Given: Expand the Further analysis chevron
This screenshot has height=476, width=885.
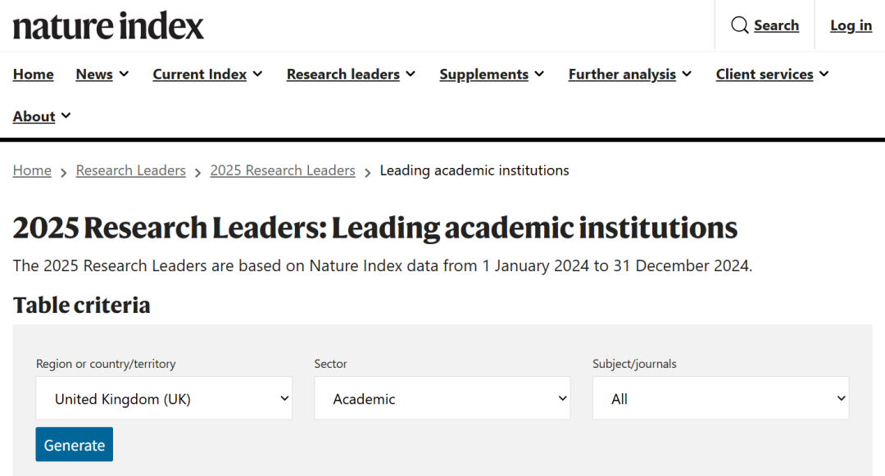Looking at the screenshot, I should pos(687,74).
